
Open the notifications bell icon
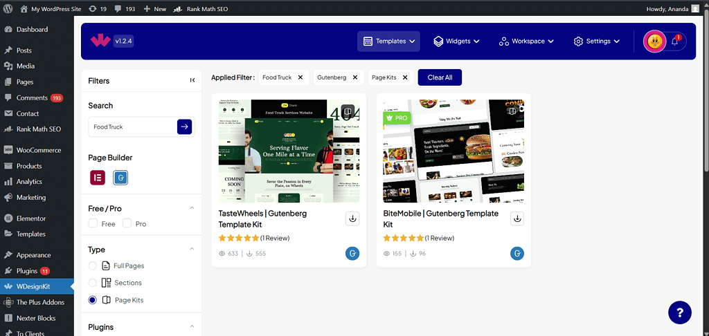(x=675, y=41)
